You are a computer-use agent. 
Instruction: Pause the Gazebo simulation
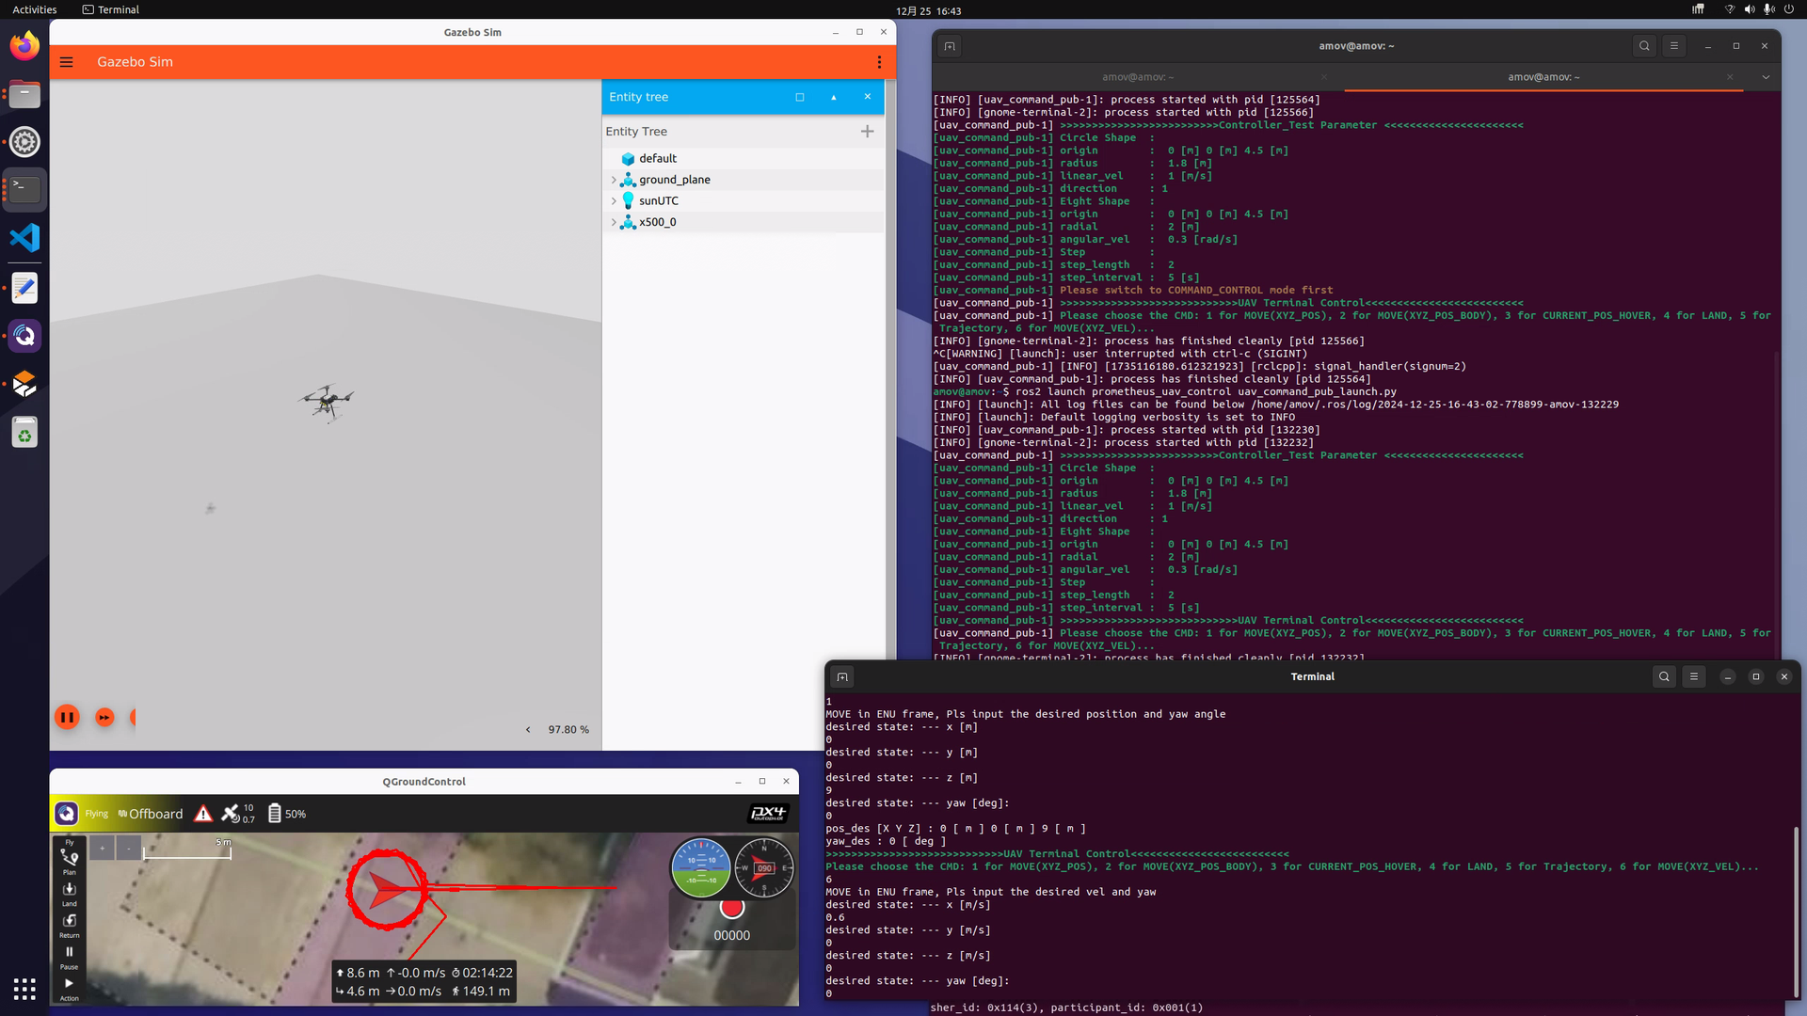click(67, 718)
